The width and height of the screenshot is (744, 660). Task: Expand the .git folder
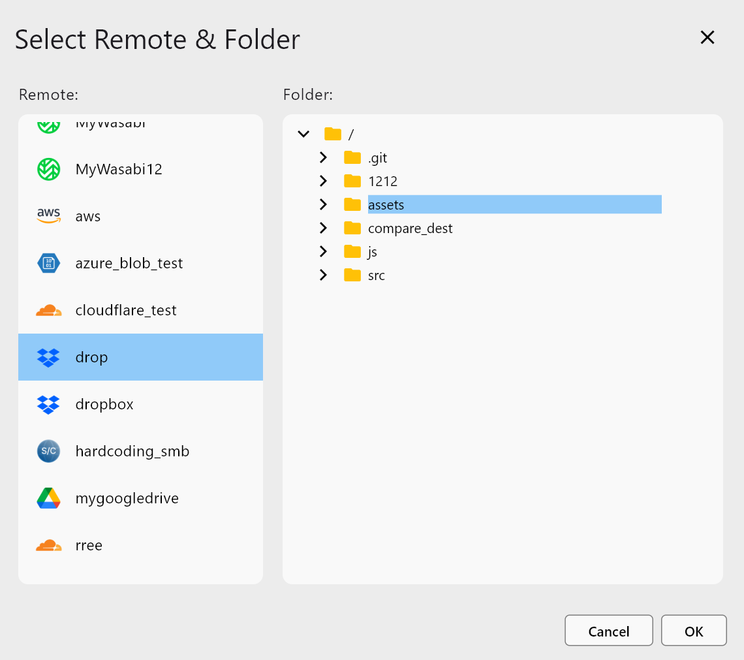click(323, 157)
